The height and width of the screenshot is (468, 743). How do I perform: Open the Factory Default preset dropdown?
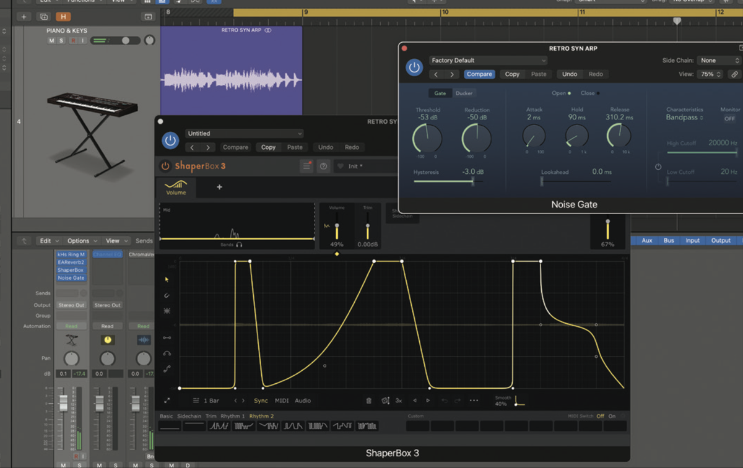click(488, 60)
